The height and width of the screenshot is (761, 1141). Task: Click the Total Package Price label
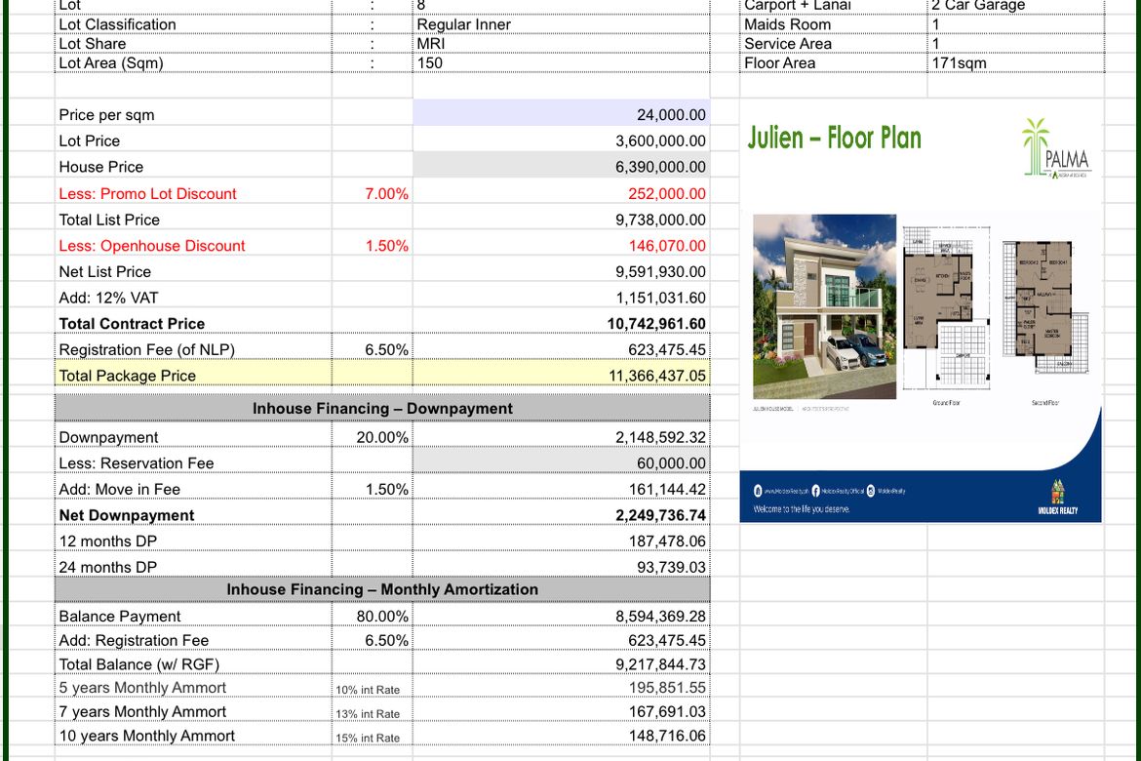pyautogui.click(x=128, y=376)
